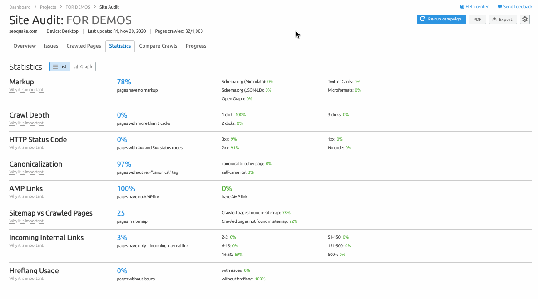Open Projects breadcrumb link

pos(48,7)
